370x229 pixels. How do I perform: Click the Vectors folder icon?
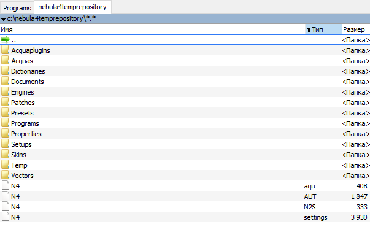(x=5, y=175)
